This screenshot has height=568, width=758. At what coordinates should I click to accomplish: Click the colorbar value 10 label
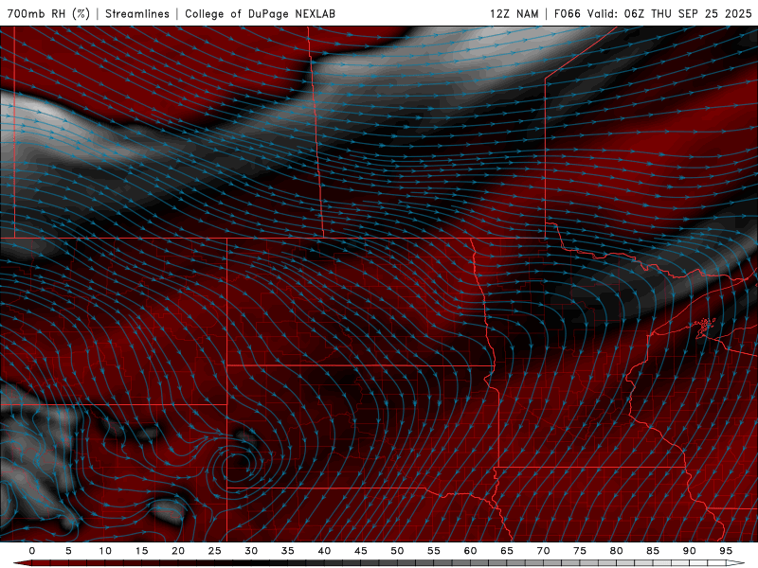pyautogui.click(x=105, y=551)
